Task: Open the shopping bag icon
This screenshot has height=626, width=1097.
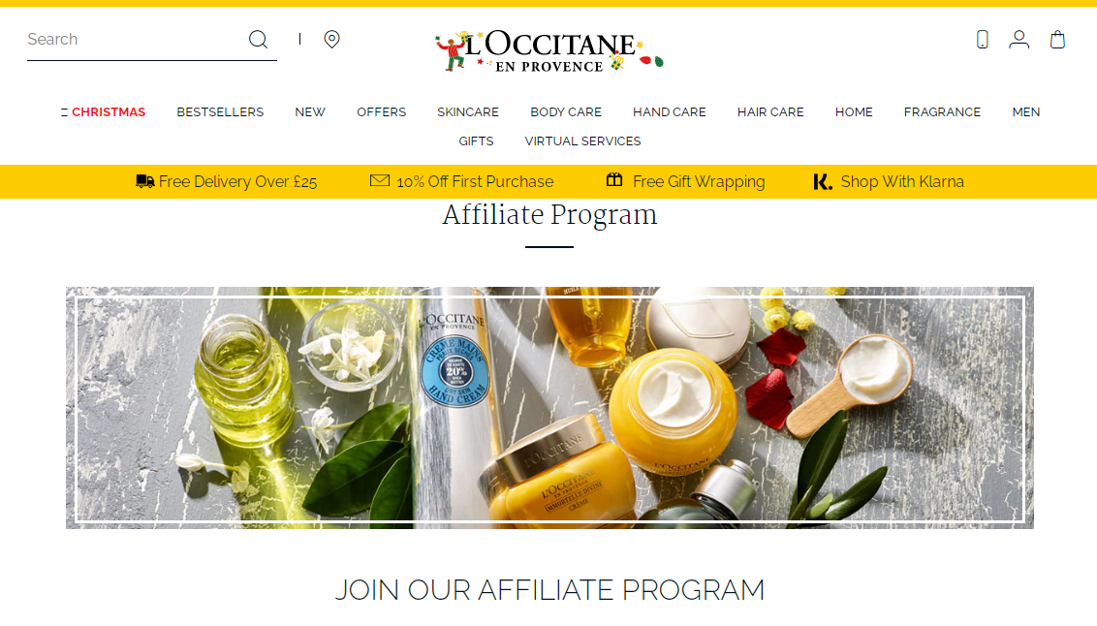Action: (1057, 39)
